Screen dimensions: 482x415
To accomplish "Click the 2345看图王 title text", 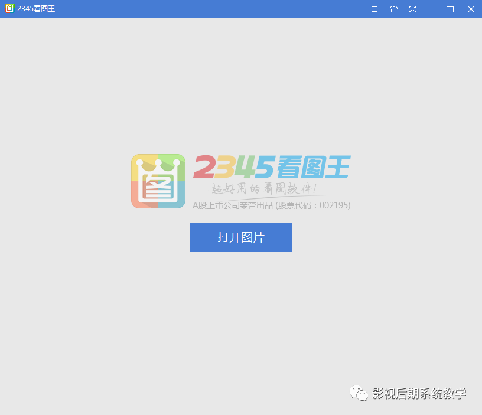I will (36, 9).
